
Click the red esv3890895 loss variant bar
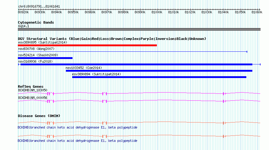(x=87, y=45)
